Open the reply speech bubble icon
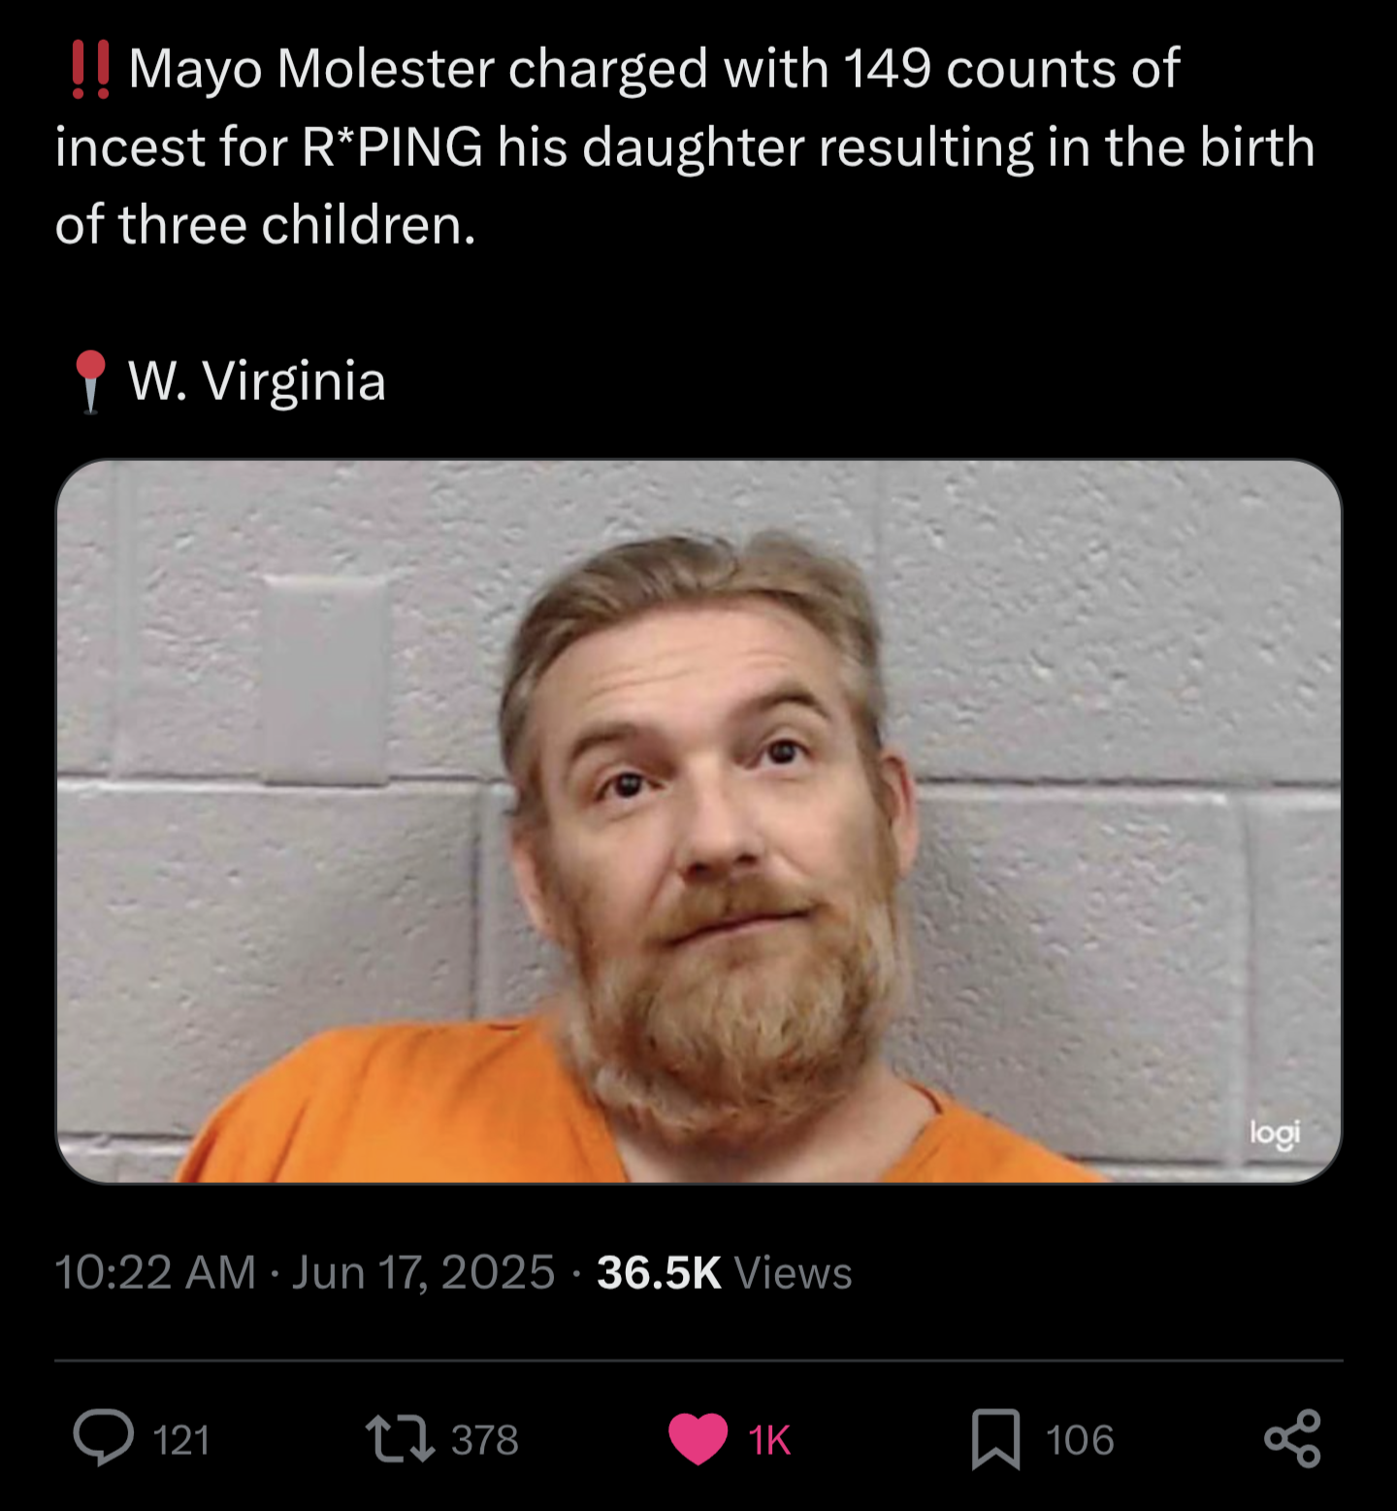The image size is (1397, 1511). tap(104, 1438)
